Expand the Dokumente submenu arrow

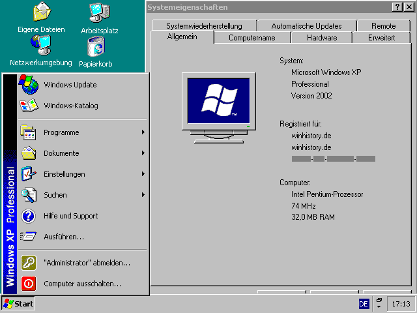click(x=143, y=153)
